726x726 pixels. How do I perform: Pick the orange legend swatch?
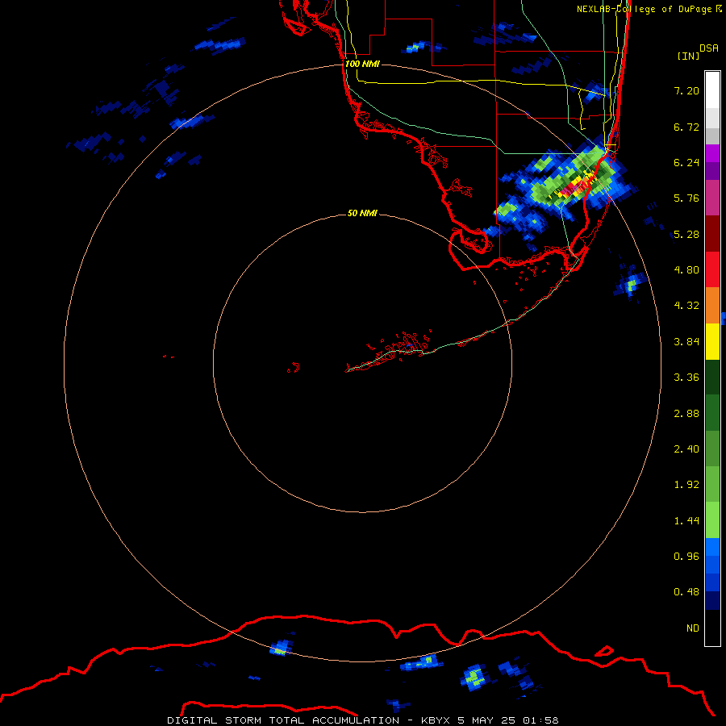coord(712,306)
